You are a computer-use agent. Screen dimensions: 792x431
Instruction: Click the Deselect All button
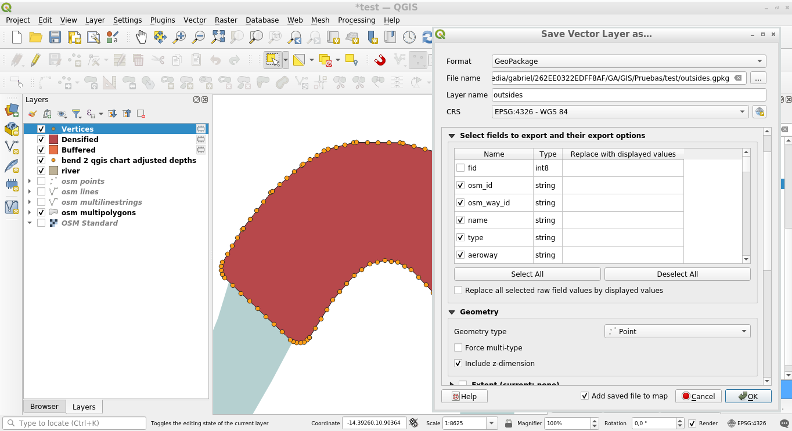(678, 274)
